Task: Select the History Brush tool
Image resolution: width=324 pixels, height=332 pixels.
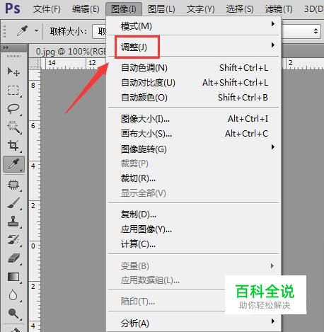Action: (13, 240)
